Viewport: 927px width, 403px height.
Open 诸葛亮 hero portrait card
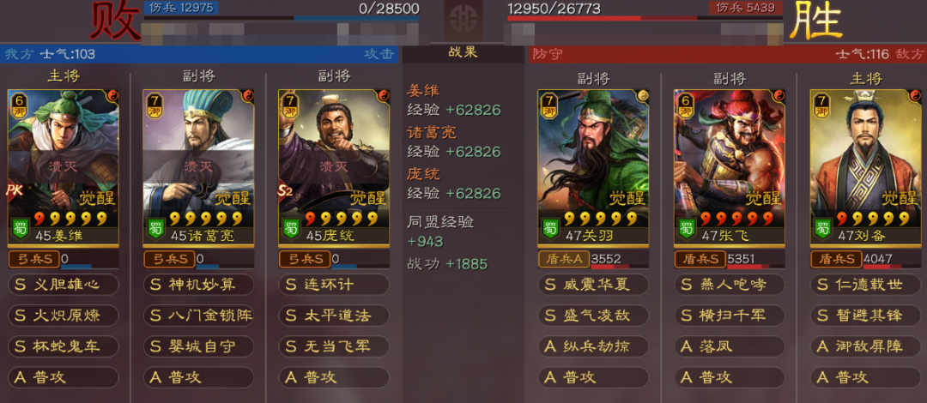[198, 167]
